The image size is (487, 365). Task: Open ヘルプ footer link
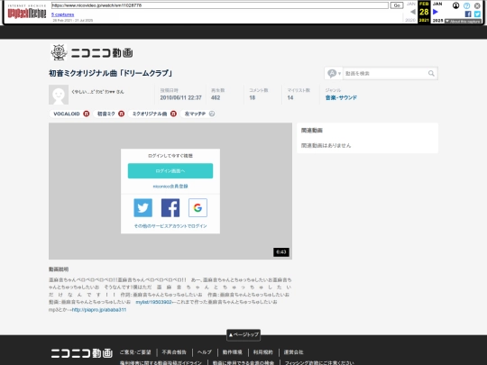coord(205,352)
